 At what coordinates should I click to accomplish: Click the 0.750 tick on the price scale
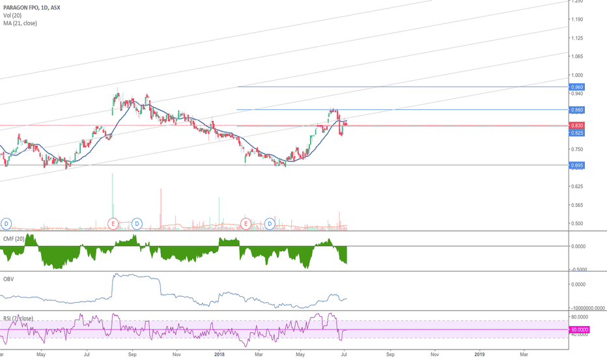(x=577, y=149)
